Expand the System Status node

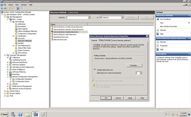(5, 91)
